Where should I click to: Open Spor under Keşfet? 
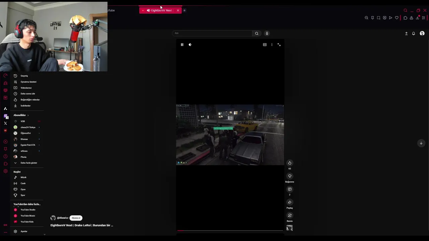(27, 195)
